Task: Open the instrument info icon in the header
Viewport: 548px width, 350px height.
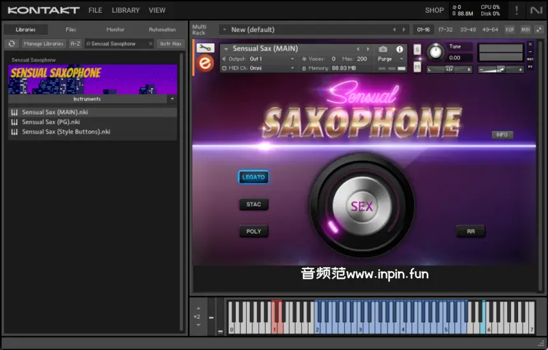Action: pyautogui.click(x=400, y=49)
